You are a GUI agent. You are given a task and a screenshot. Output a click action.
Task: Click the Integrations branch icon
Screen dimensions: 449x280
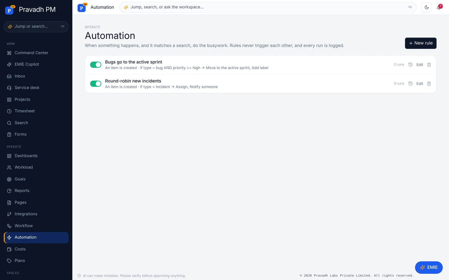(9, 214)
